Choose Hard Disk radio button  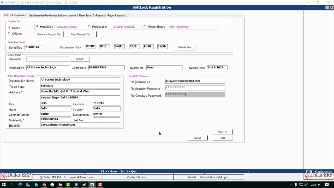pyautogui.click(x=37, y=26)
